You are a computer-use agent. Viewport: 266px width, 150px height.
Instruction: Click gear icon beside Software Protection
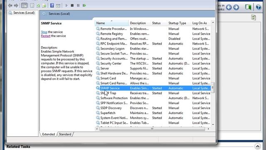98,98
